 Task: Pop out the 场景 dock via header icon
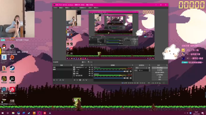(71, 65)
